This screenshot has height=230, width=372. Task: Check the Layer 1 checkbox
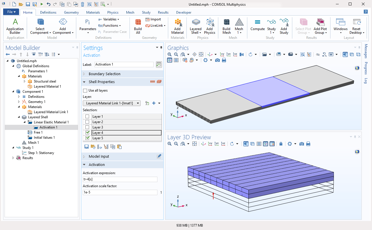87,116
